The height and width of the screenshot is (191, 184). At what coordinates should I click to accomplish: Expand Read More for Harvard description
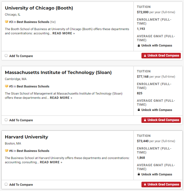[x=51, y=162]
